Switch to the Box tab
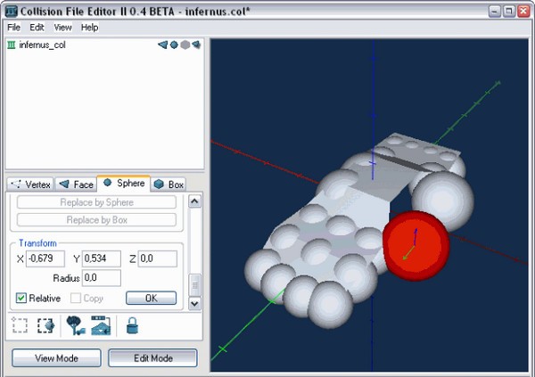The image size is (535, 377). (169, 184)
